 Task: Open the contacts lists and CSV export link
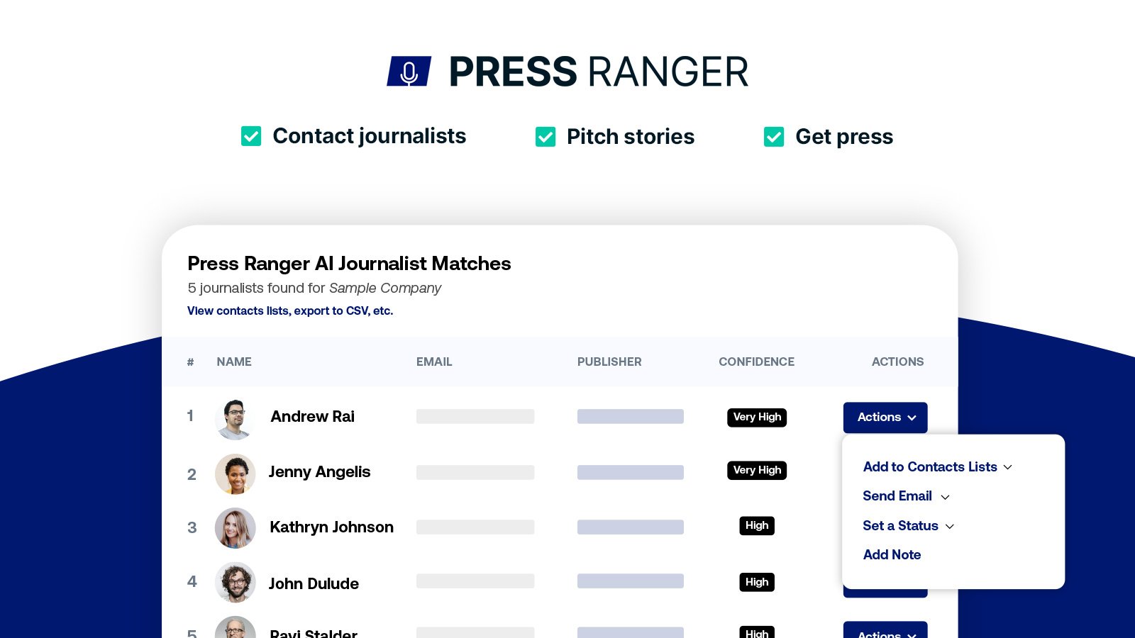290,310
